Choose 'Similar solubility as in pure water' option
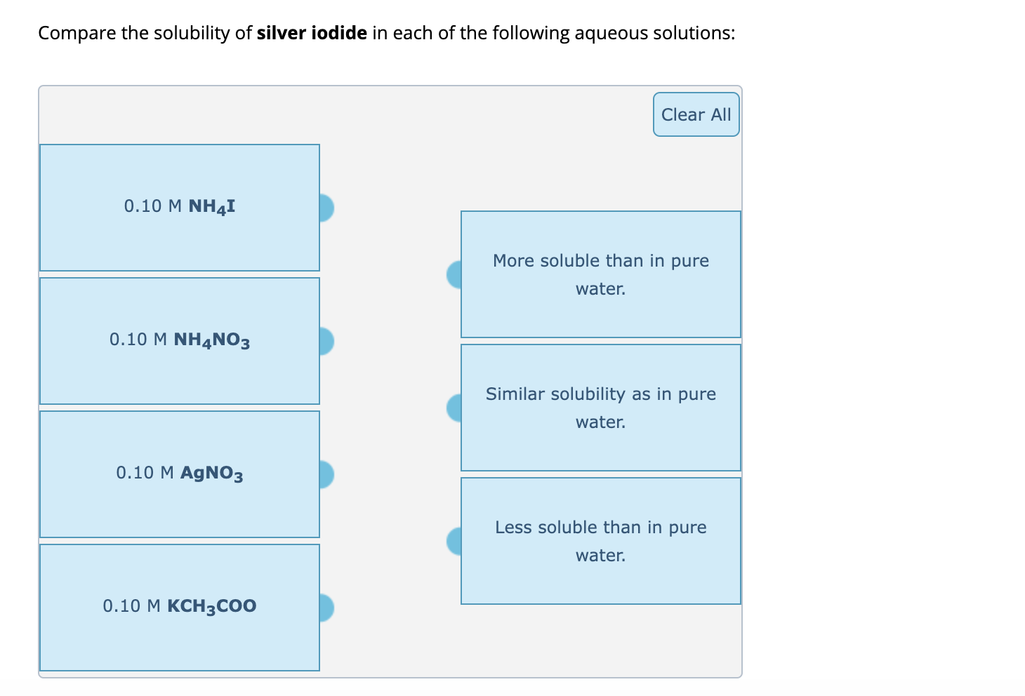Screen dimensions: 1025x696 [600, 407]
